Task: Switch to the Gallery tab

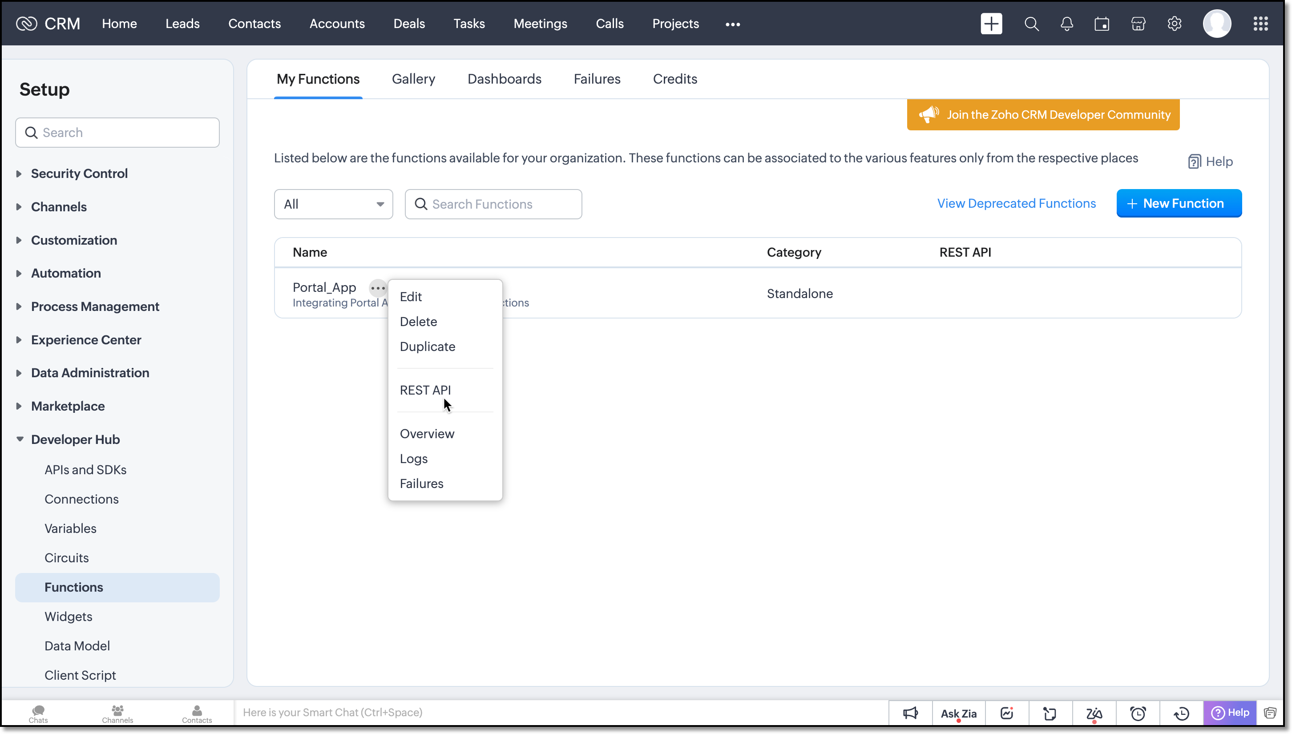Action: click(413, 79)
